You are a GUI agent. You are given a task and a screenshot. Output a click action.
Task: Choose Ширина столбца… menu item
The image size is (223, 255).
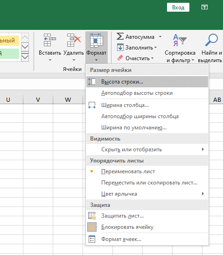[x=147, y=105]
